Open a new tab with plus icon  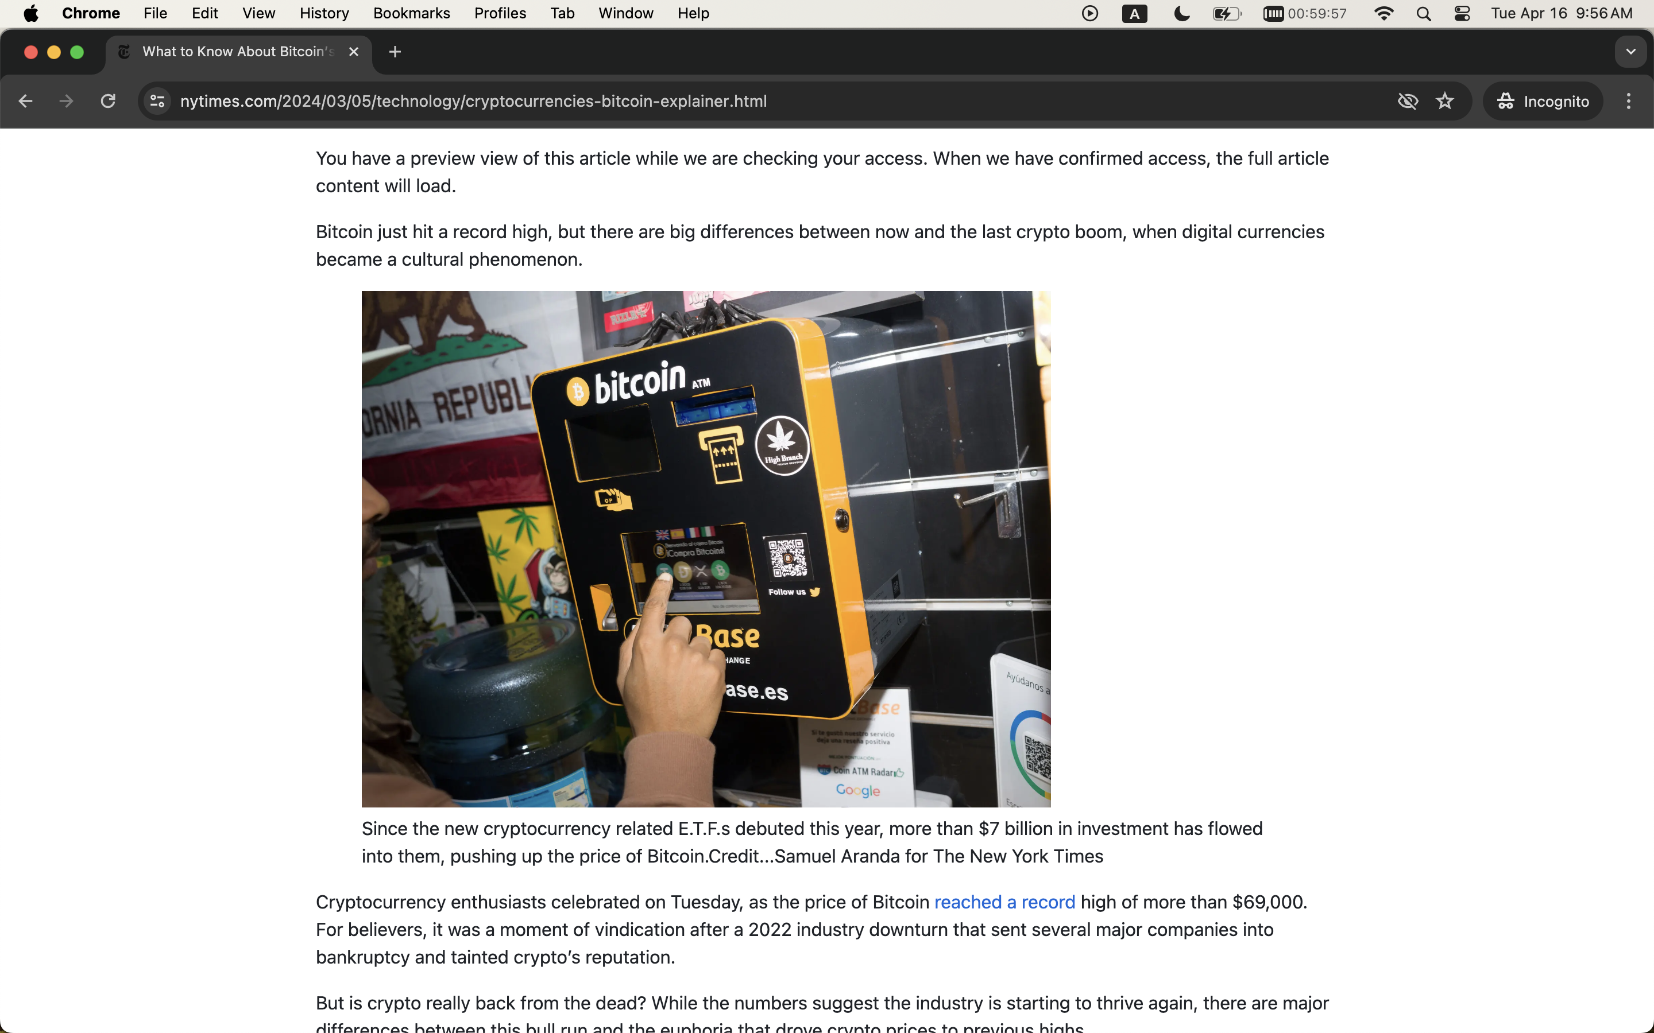tap(395, 52)
